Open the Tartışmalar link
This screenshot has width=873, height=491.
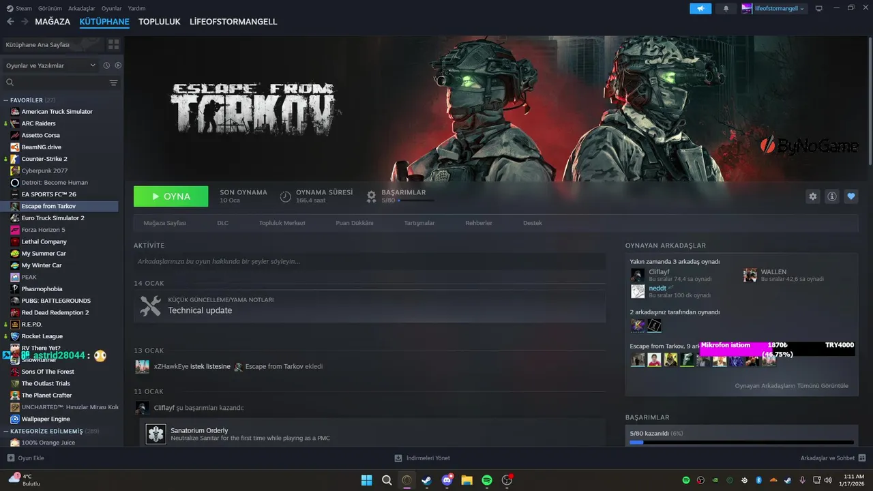(x=419, y=223)
